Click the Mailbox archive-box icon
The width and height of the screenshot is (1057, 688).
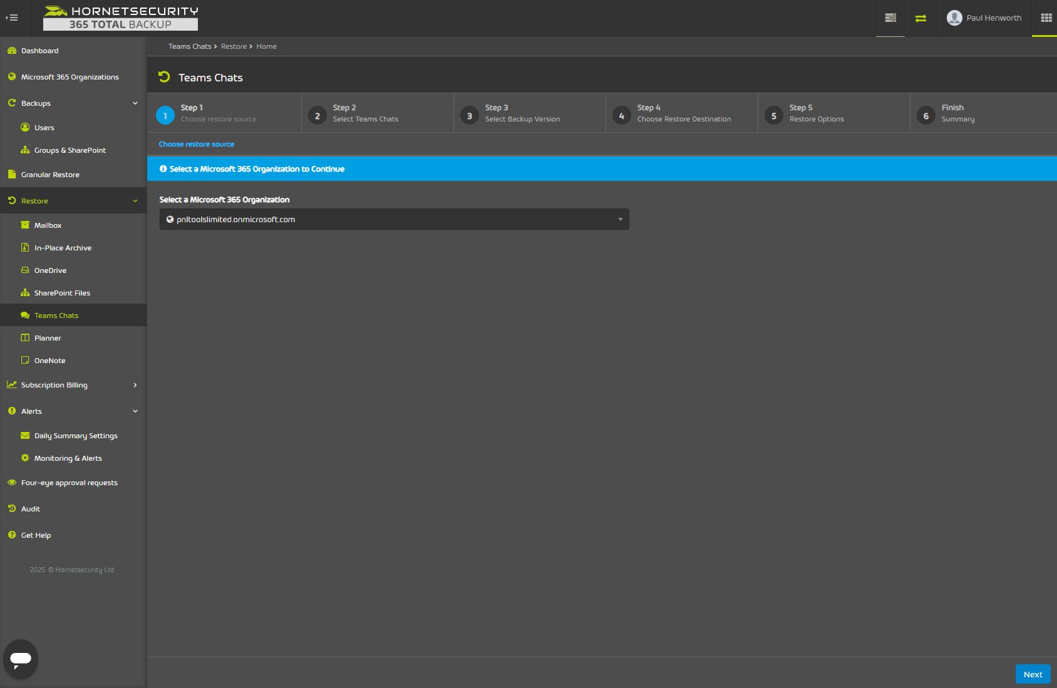(x=25, y=225)
